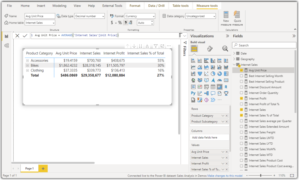Open the Format Currency dropdown

pyautogui.click(x=140, y=16)
